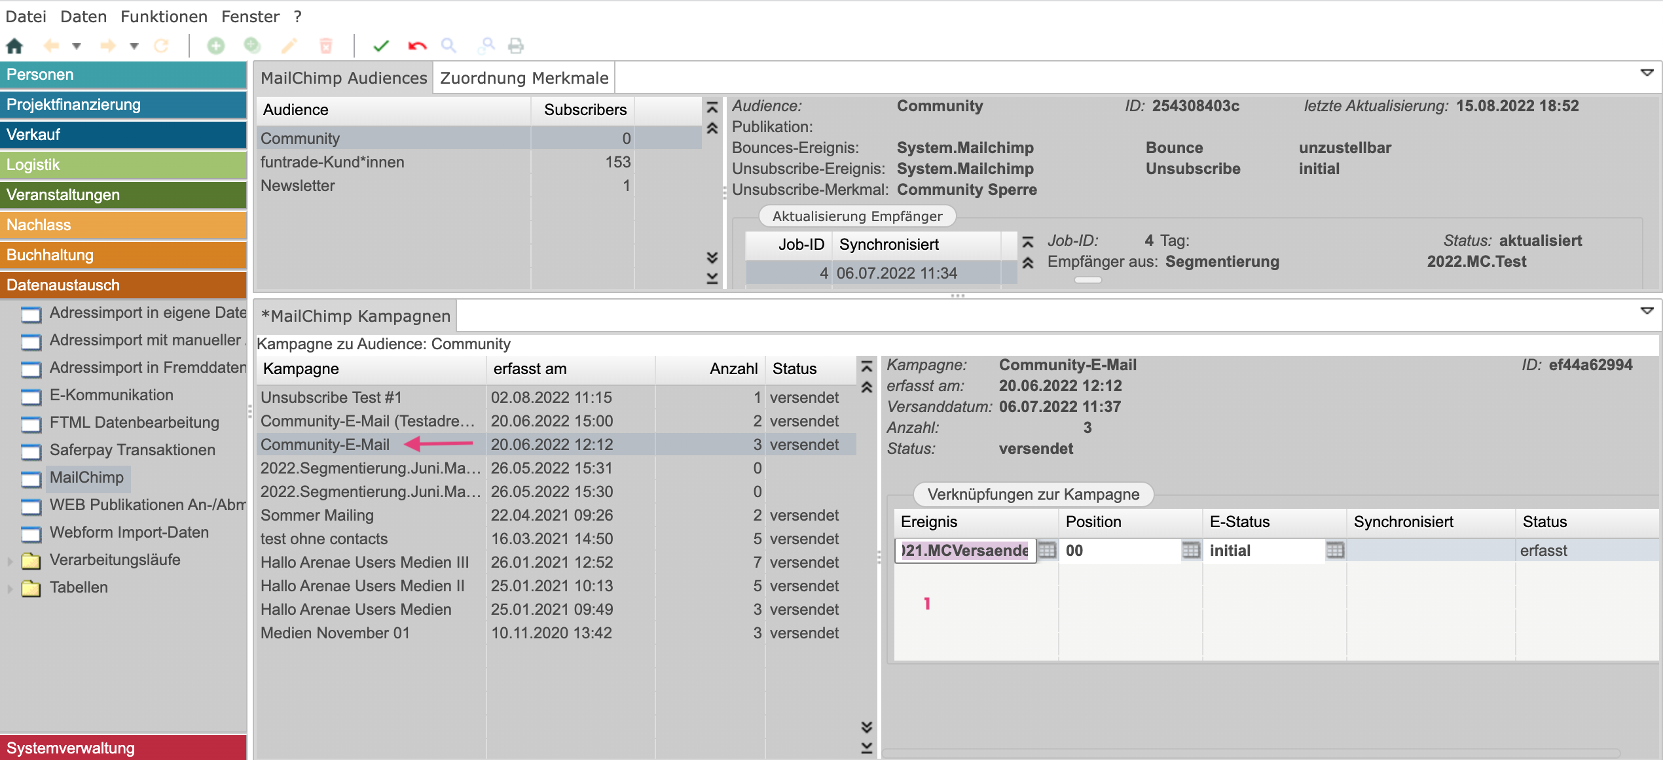Open the back-navigation history dropdown arrow
The image size is (1663, 760).
[77, 46]
